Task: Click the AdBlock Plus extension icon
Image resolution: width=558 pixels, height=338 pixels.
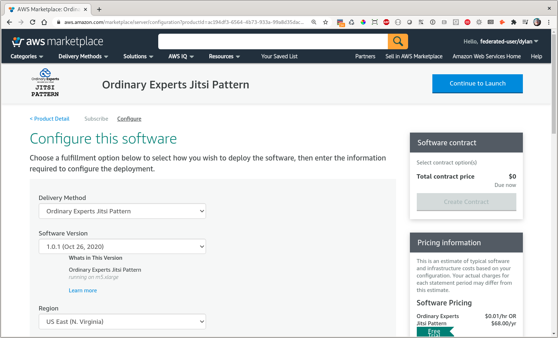Action: click(x=386, y=22)
